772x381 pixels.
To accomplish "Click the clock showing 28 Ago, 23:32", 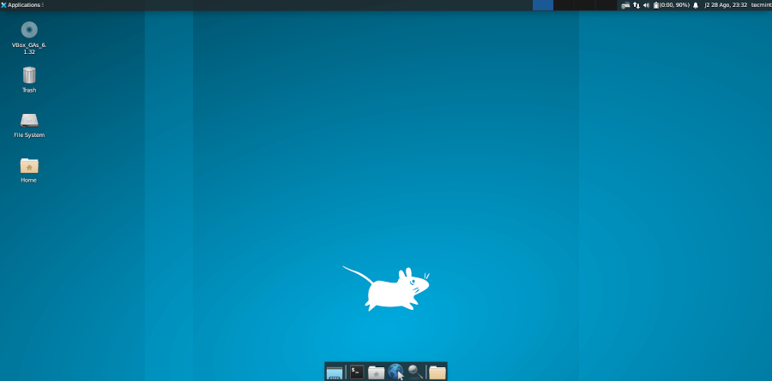I will click(726, 5).
